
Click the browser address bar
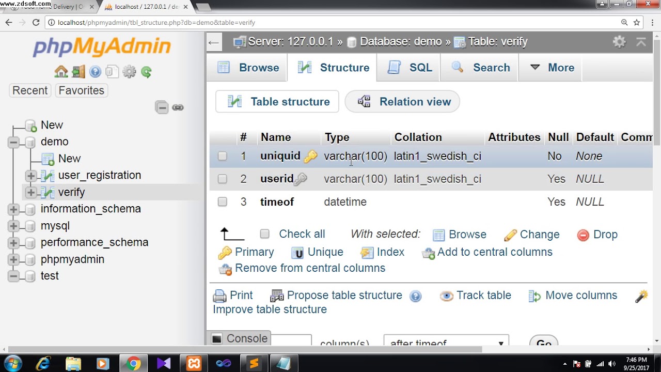[330, 22]
